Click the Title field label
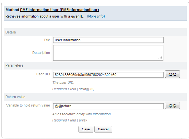 pos(47,40)
